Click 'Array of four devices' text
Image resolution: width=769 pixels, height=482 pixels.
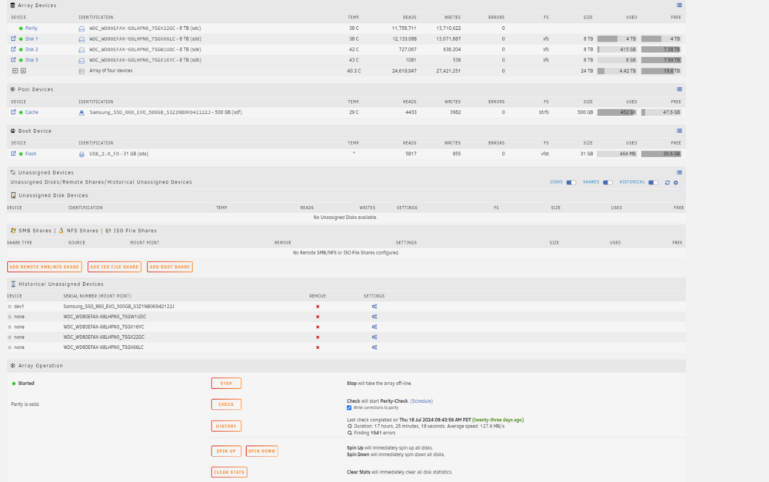[x=111, y=71]
